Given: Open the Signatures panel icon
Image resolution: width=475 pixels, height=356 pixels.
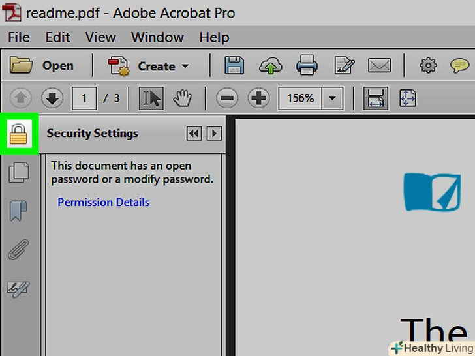Looking at the screenshot, I should click(18, 289).
